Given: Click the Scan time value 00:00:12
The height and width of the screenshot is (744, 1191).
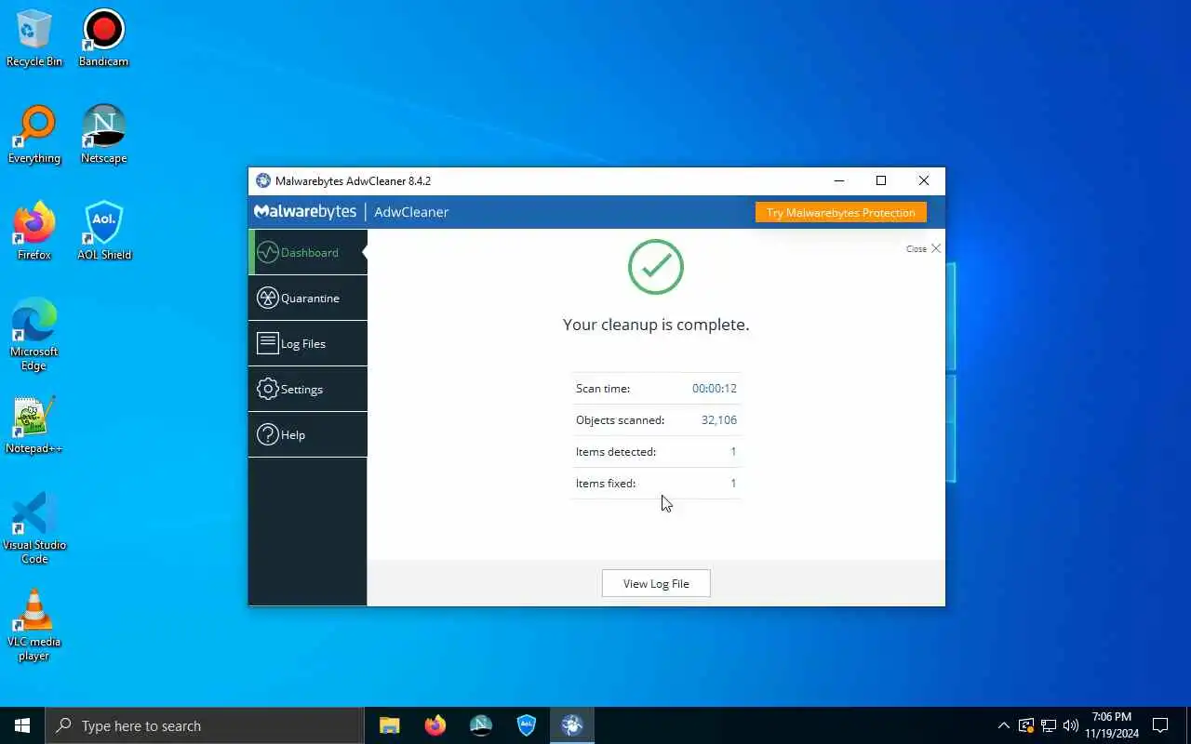Looking at the screenshot, I should (x=715, y=388).
